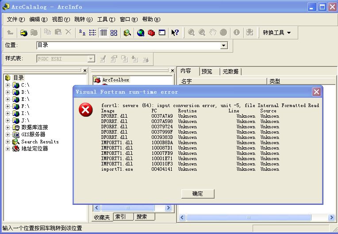This screenshot has height=234, width=338.
Task: Click the 类型 column header
Action: 301,81
